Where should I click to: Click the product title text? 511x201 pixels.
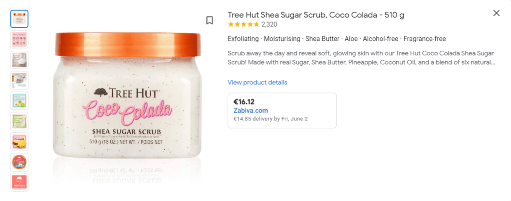[x=316, y=15]
